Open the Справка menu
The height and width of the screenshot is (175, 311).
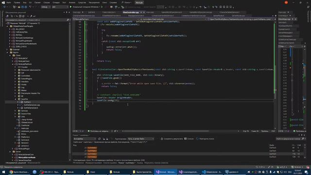pos(113,2)
